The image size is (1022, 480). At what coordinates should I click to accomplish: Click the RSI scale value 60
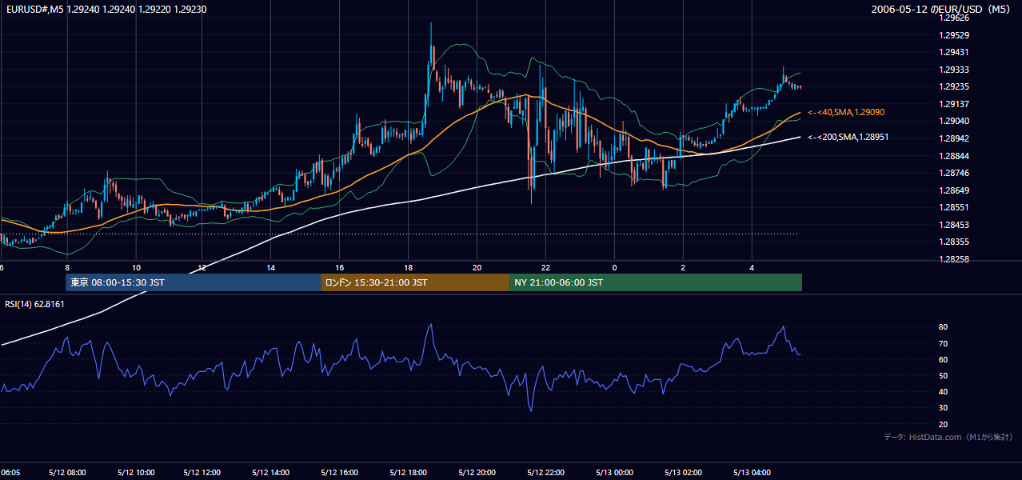(943, 359)
